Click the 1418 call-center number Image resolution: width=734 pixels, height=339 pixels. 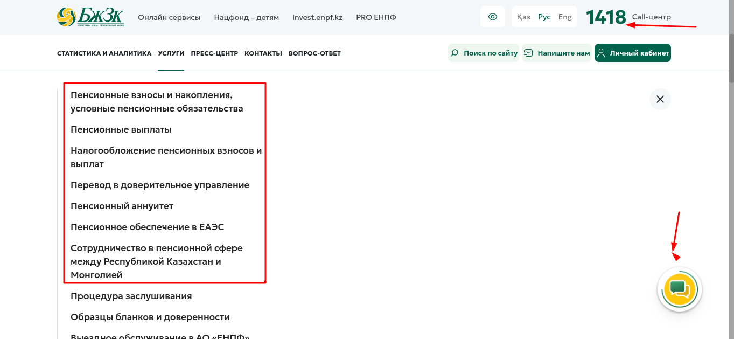tap(606, 17)
